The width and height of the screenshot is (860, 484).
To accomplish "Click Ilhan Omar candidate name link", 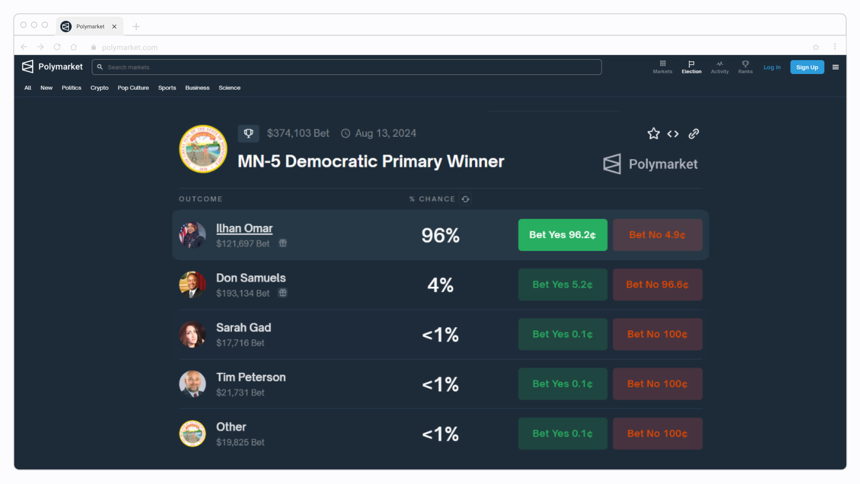I will click(x=244, y=228).
